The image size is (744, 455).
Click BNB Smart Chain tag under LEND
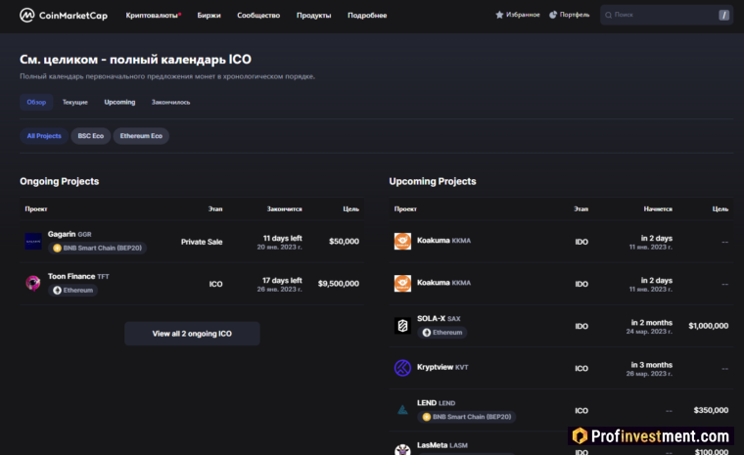click(467, 417)
